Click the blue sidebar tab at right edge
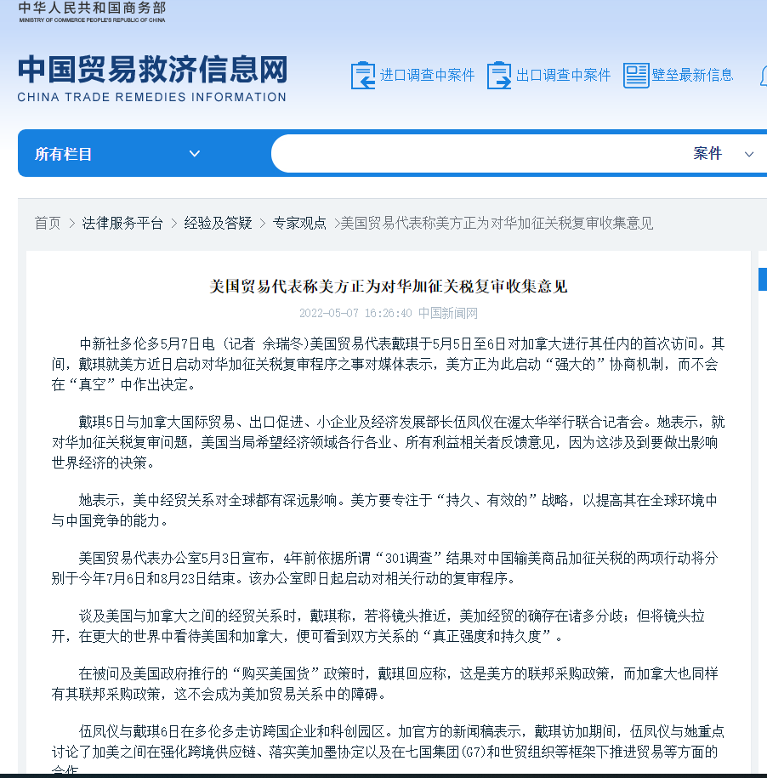Screen dimensions: 767x778 tap(763, 279)
